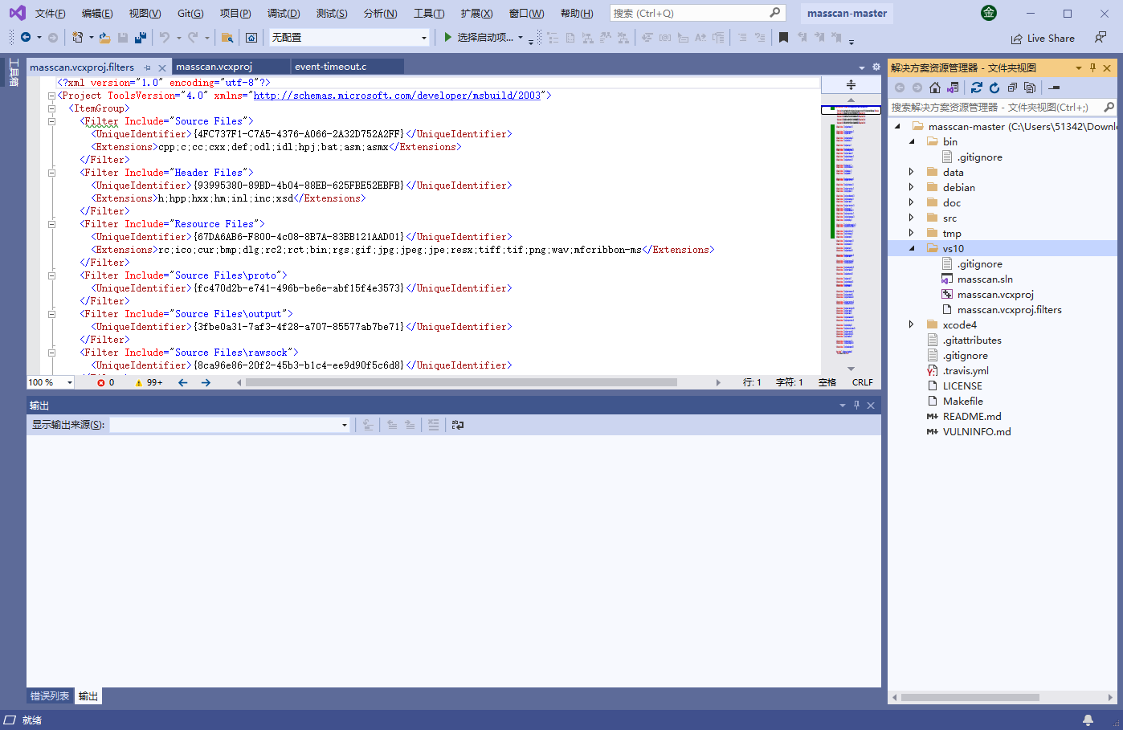The height and width of the screenshot is (730, 1123).
Task: Collapse the vs10 folder
Action: point(911,247)
